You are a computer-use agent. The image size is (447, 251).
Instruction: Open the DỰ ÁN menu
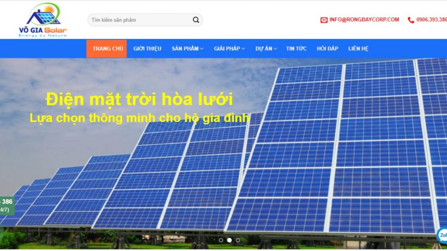[264, 49]
